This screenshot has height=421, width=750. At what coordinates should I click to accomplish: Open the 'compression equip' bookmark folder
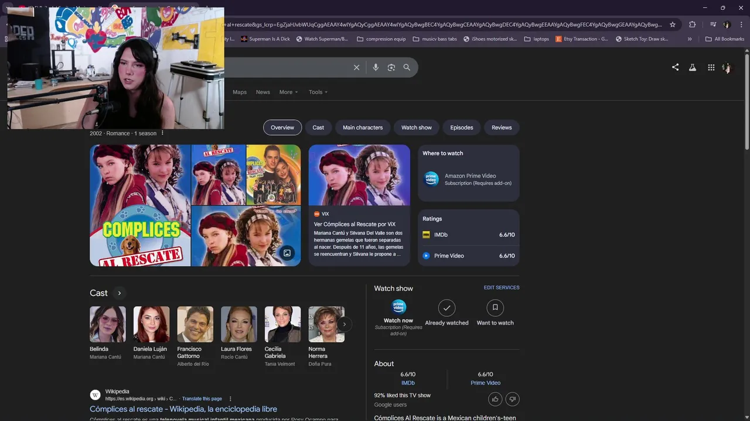[x=381, y=39]
